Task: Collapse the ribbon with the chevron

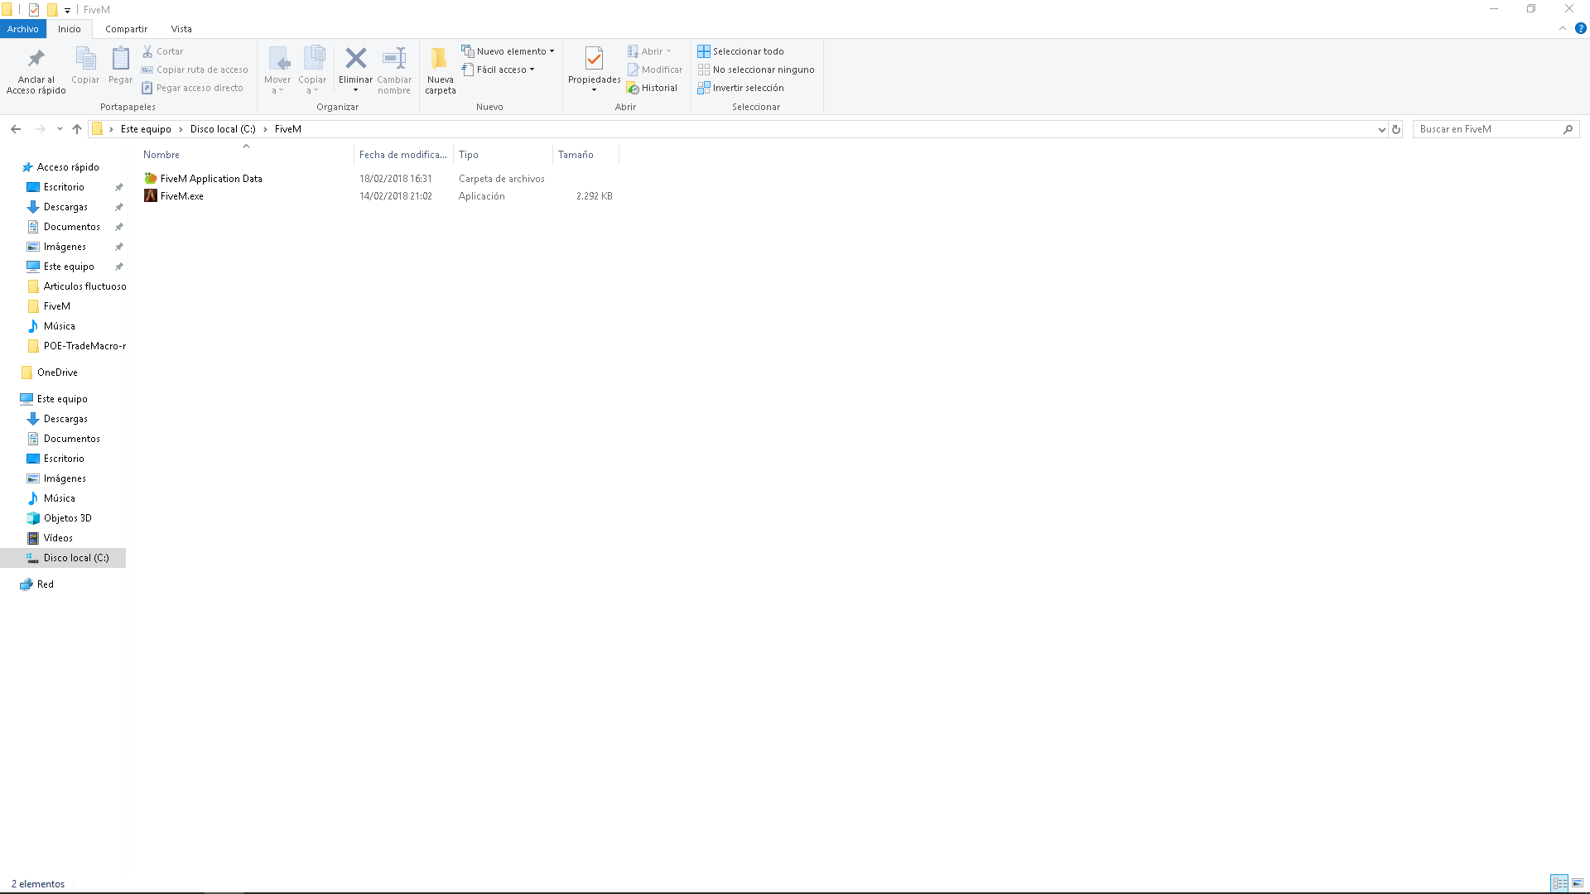Action: (x=1563, y=28)
